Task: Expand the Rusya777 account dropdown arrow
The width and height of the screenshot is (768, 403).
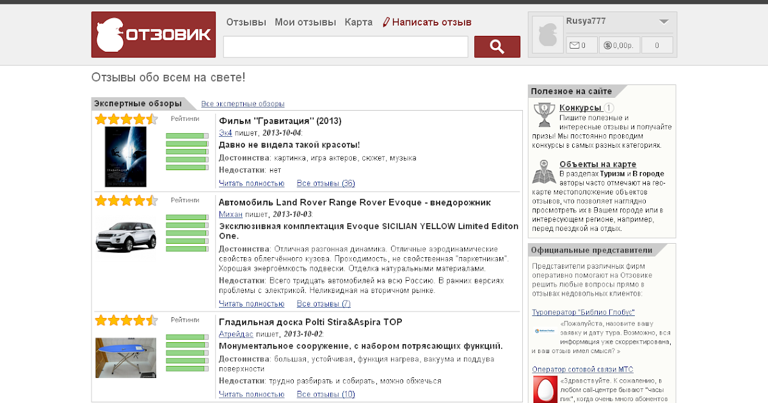Action: [x=664, y=22]
